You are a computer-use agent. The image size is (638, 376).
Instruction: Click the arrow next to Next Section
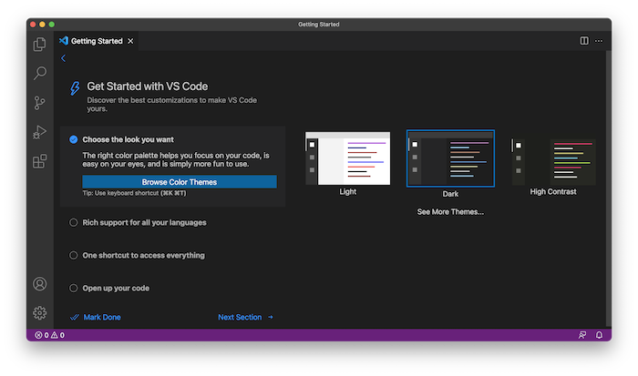271,317
